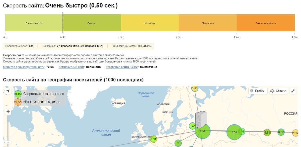Click the Обработано хитов 639 value
301x147 pixels.
point(31,46)
